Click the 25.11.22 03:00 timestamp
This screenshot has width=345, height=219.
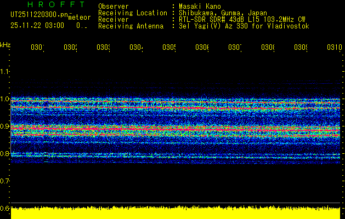(37, 25)
